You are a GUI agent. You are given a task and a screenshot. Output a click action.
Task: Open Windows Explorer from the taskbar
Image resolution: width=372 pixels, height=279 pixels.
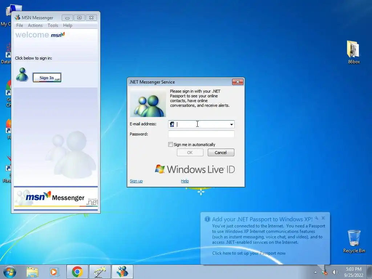coord(32,272)
